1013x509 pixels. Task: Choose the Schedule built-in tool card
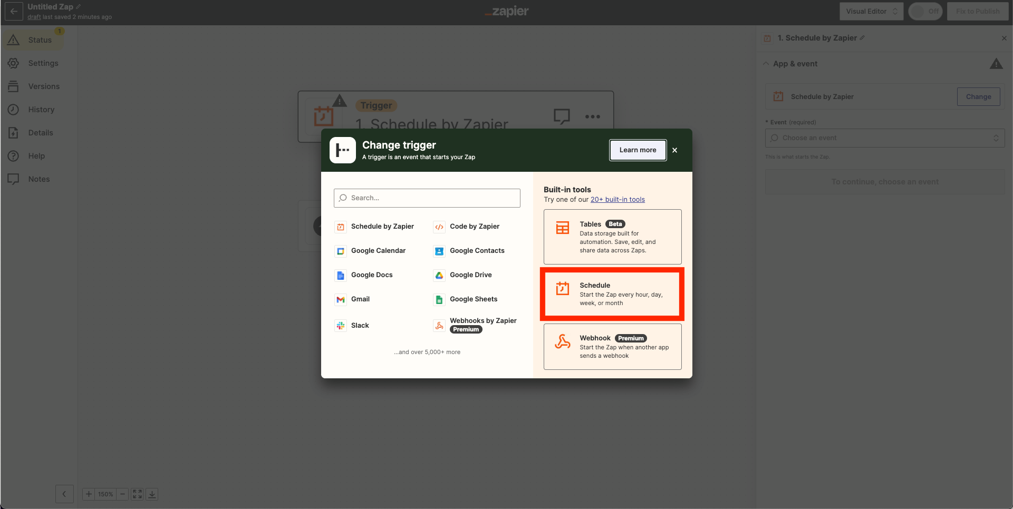613,294
